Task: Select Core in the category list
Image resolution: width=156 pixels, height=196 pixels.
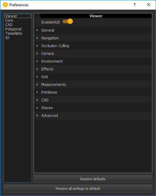Action: tap(9, 20)
